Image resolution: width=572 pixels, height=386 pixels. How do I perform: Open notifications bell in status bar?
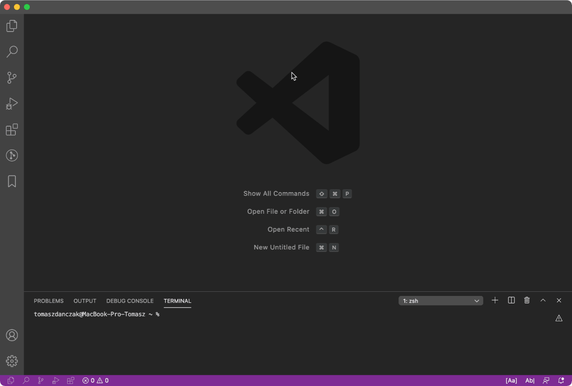[561, 380]
